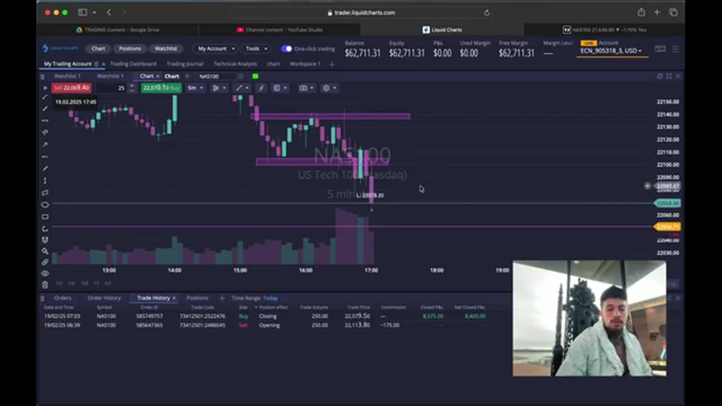Viewport: 722px width, 406px height.
Task: Click the browser share icon
Action: coord(641,12)
